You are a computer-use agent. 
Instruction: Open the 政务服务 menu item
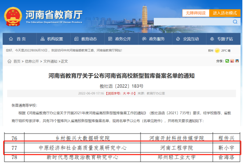pyautogui.click(x=155, y=39)
